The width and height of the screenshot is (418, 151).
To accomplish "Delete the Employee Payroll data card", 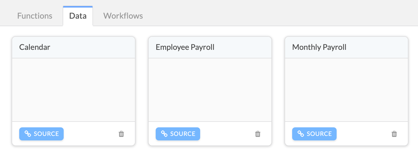I will pos(258,134).
